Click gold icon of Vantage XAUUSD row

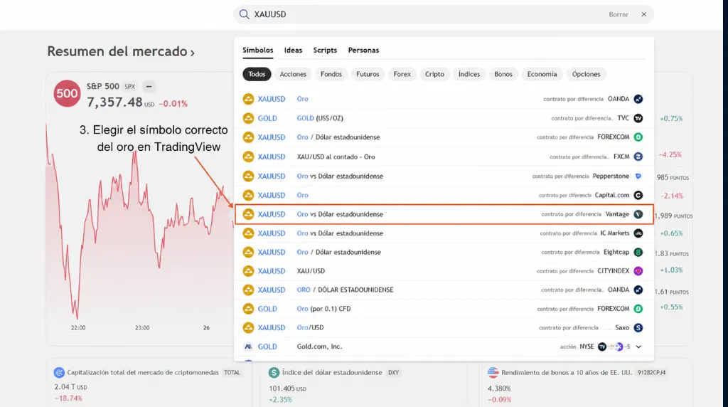pos(248,214)
